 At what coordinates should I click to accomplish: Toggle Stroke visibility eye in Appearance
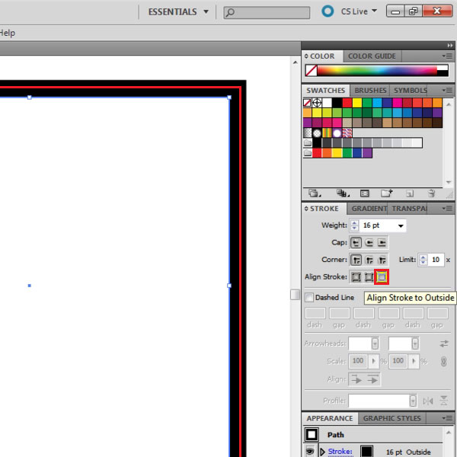pyautogui.click(x=309, y=451)
